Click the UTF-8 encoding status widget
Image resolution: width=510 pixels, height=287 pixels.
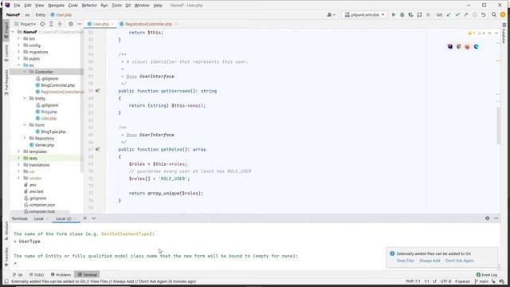pos(445,281)
